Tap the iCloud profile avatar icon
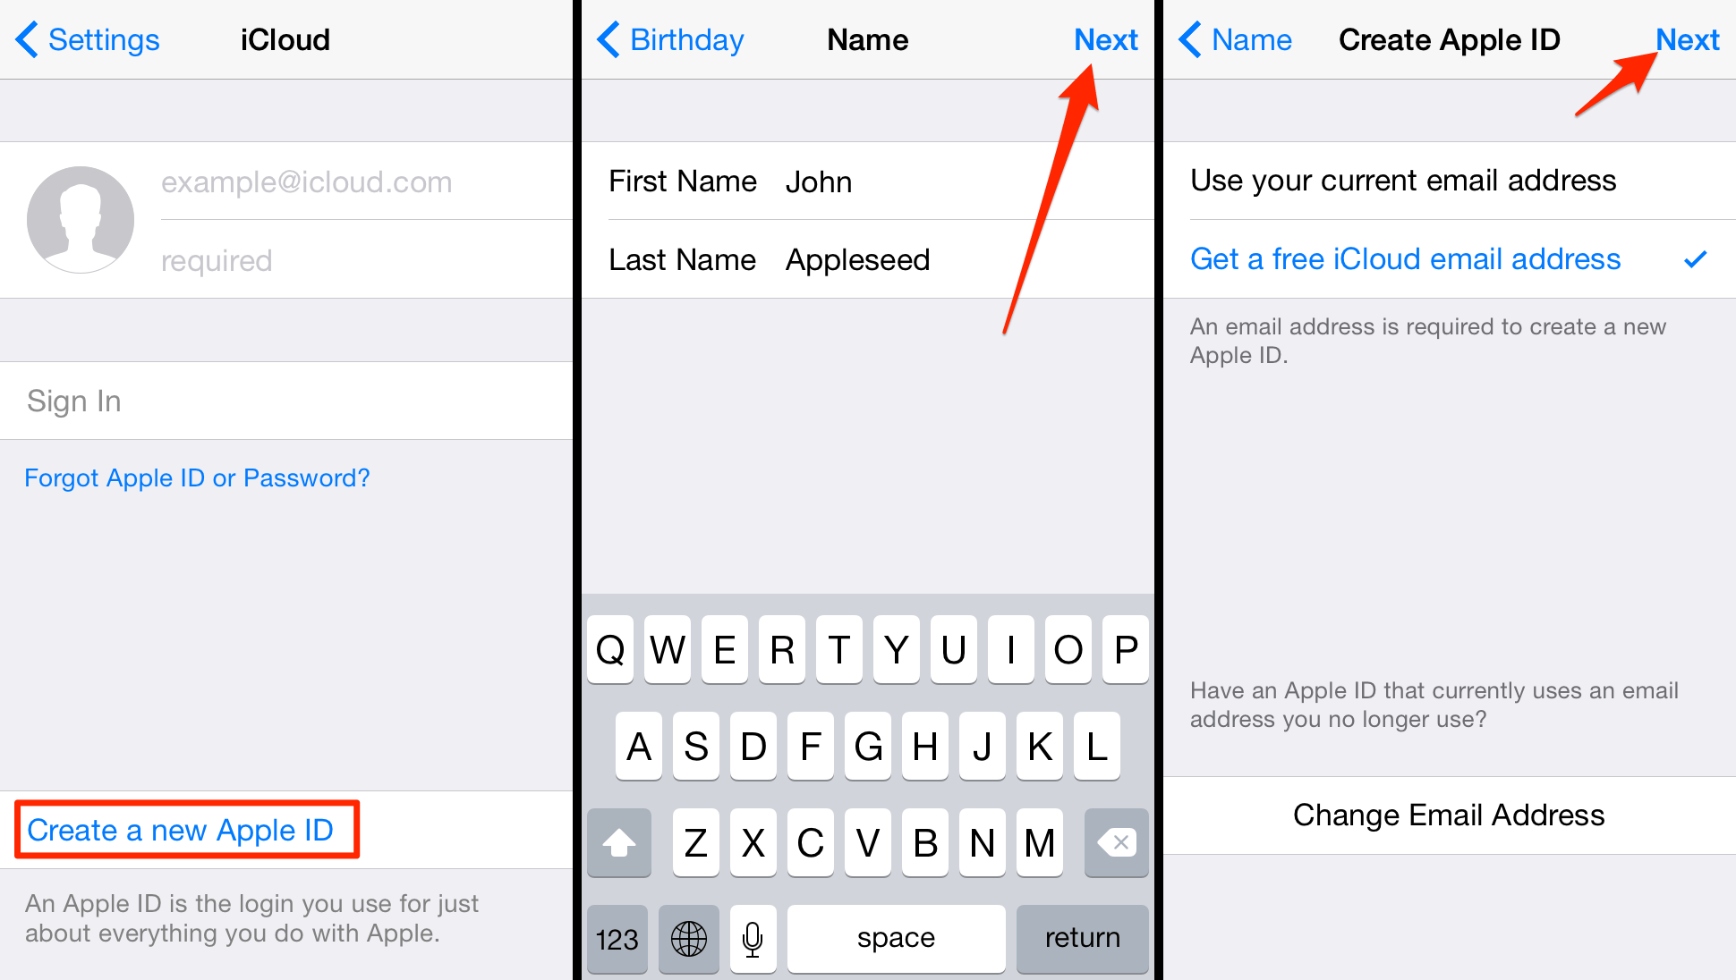Viewport: 1736px width, 980px height. [x=80, y=219]
